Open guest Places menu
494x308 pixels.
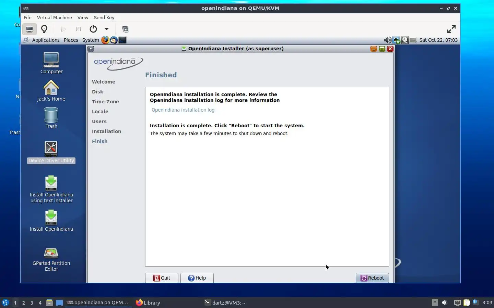pyautogui.click(x=71, y=40)
